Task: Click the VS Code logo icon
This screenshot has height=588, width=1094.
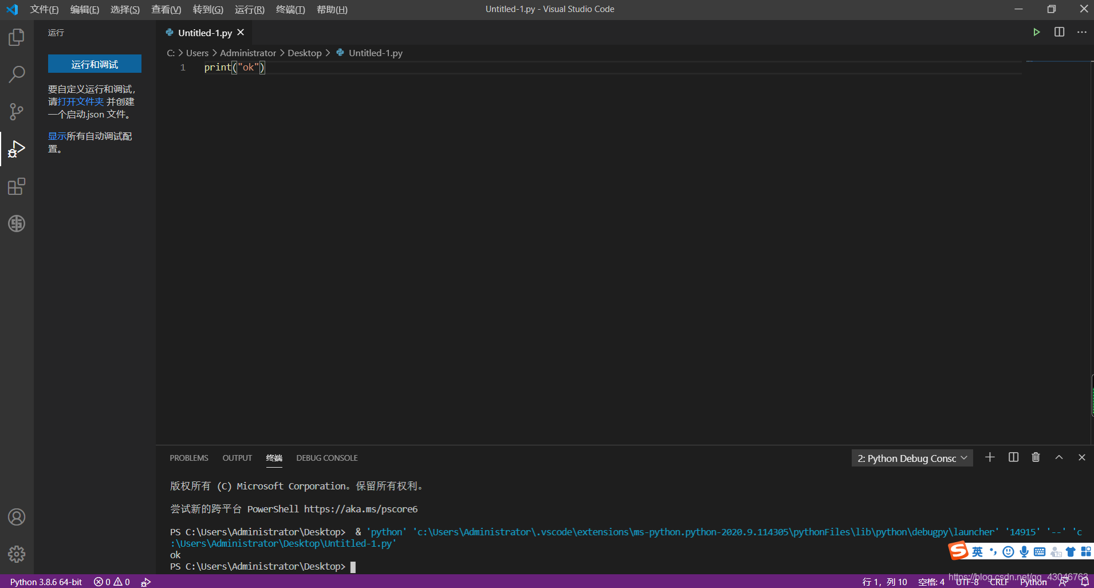Action: coord(12,9)
